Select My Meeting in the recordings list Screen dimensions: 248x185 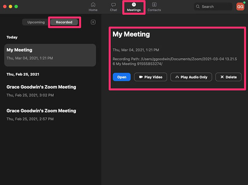click(50, 55)
